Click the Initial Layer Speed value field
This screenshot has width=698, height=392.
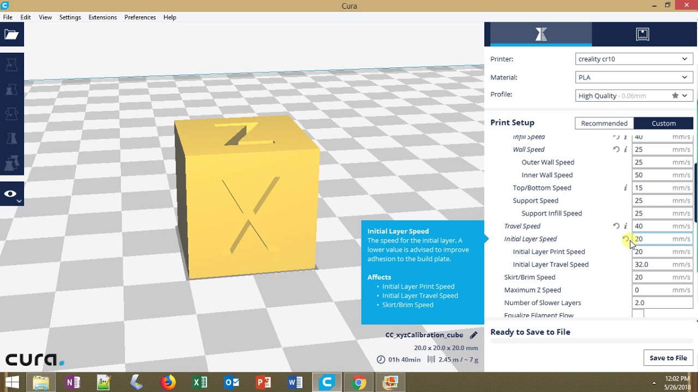click(663, 239)
